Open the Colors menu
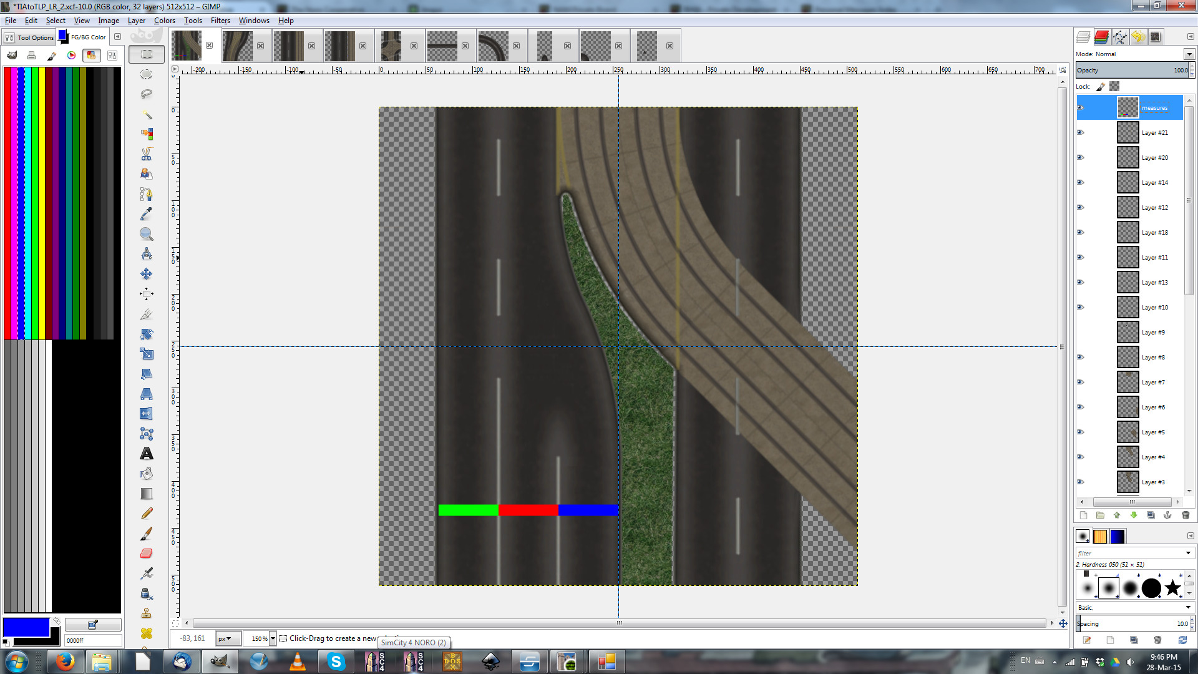This screenshot has height=674, width=1198. tap(165, 21)
